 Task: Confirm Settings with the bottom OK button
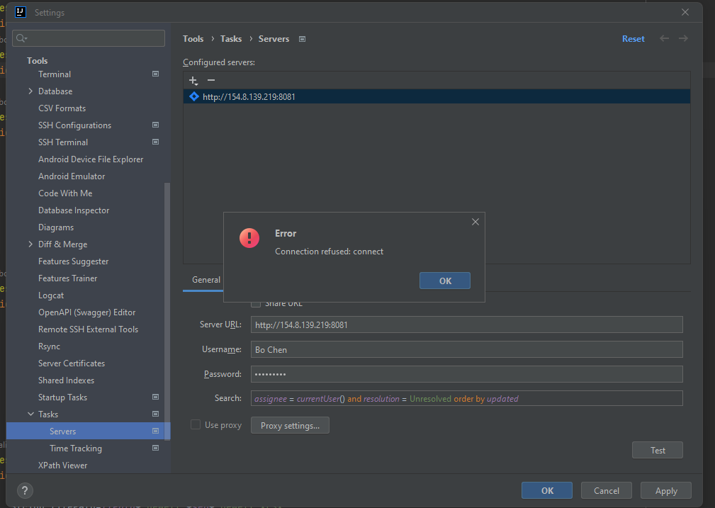point(547,491)
